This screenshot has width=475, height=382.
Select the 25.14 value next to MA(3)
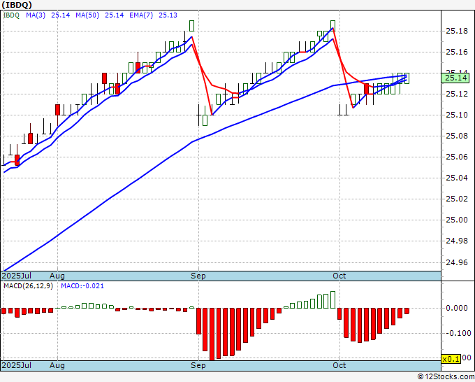[61, 15]
